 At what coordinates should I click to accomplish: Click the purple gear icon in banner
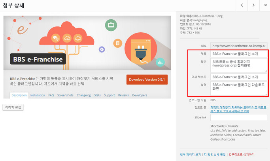[102, 50]
